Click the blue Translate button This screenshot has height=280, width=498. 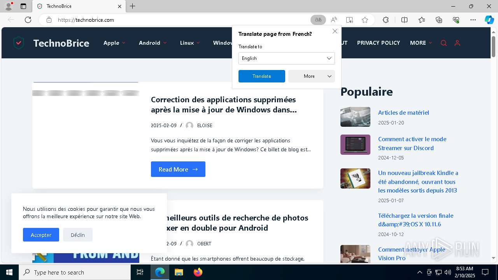262,76
